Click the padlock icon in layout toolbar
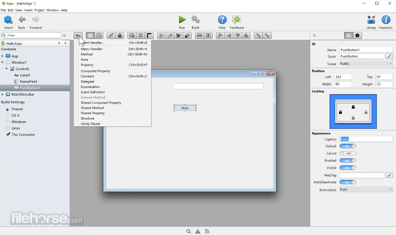This screenshot has width=396, height=235. coord(120,36)
